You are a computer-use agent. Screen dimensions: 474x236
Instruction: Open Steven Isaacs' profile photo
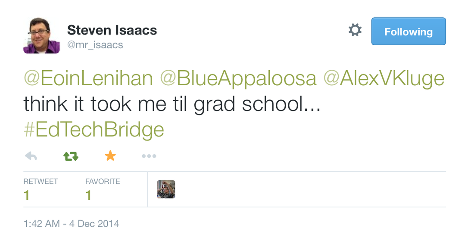(41, 35)
